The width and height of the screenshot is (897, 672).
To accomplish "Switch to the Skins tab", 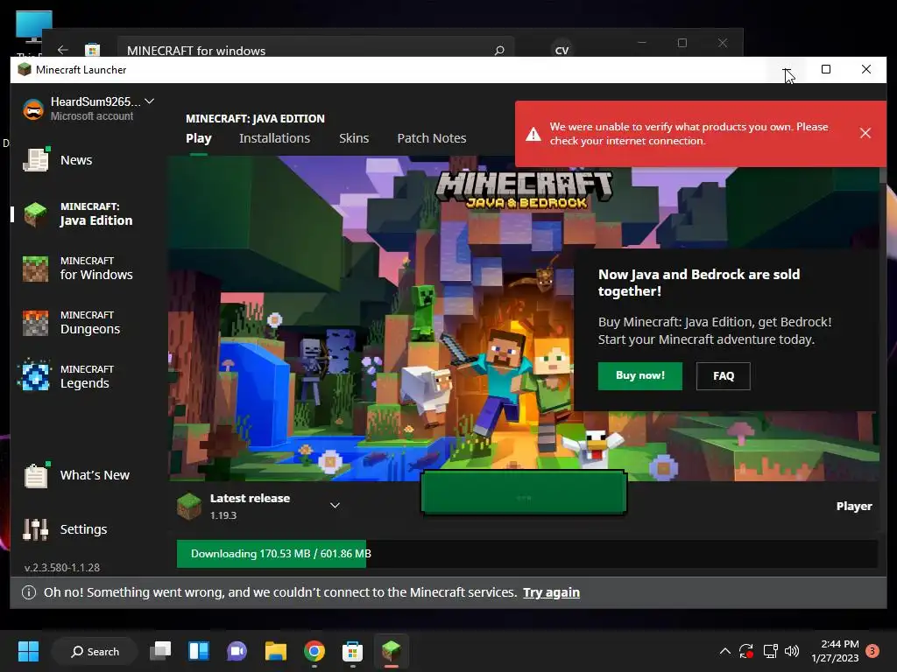I will tap(354, 138).
